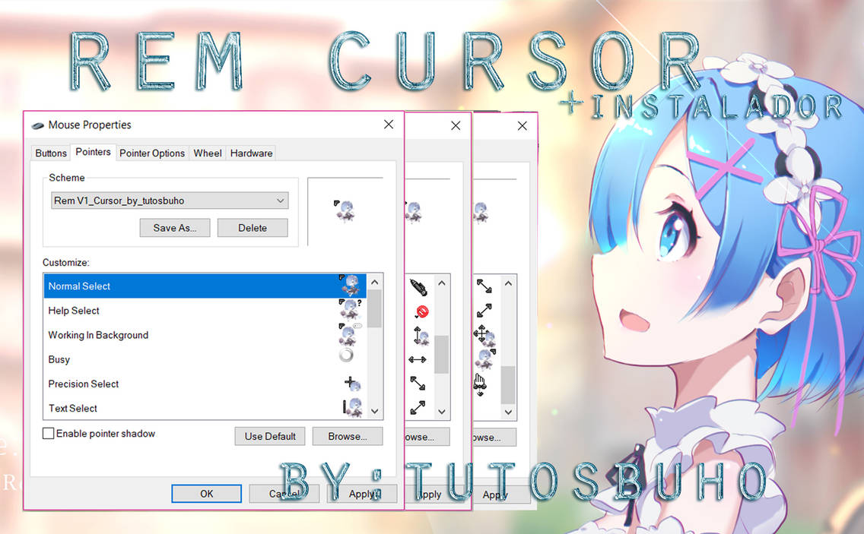Close the rightmost Mouse Properties window
The image size is (864, 534).
[x=523, y=125]
